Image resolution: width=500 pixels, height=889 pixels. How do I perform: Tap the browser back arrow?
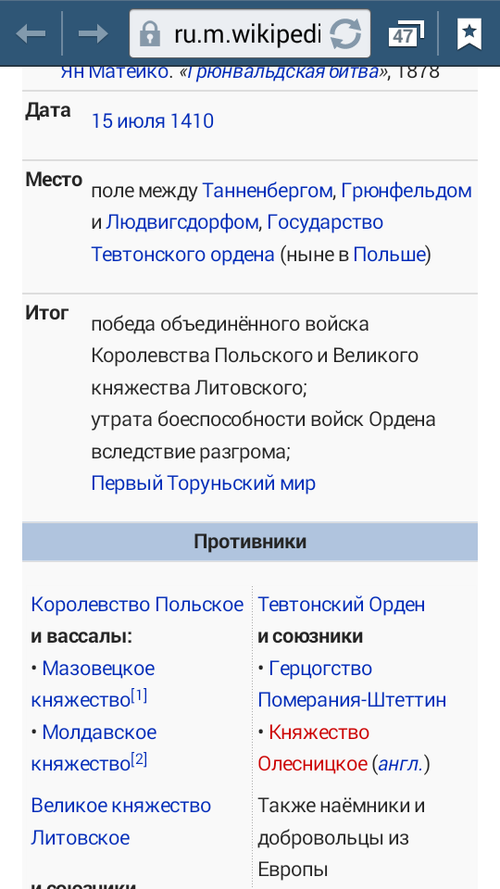(31, 34)
